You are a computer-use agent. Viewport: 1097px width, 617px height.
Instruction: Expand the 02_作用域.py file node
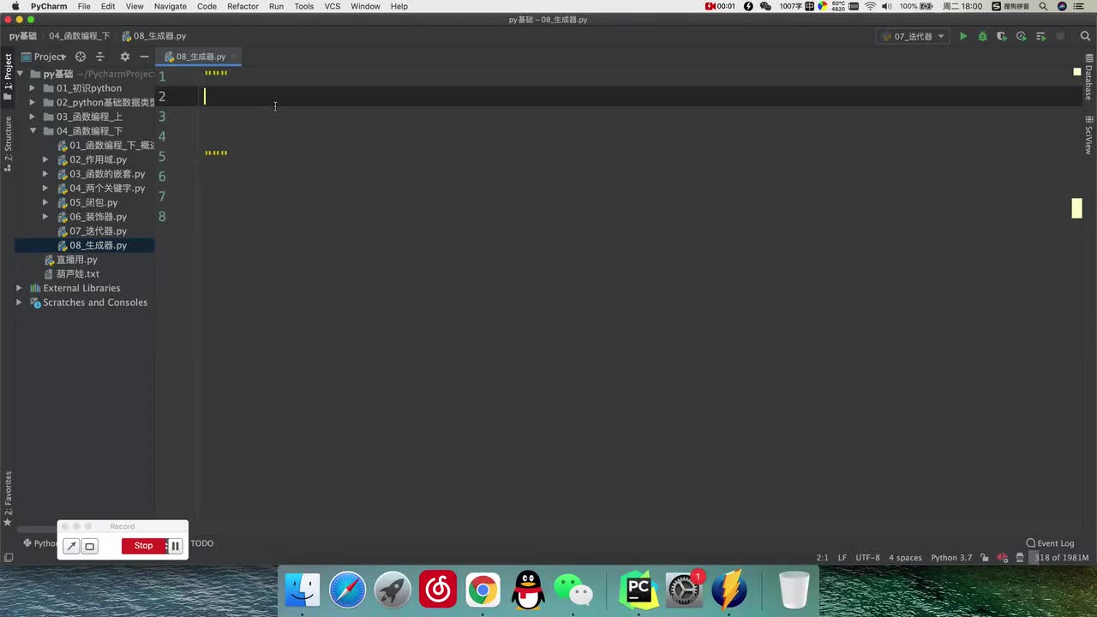click(x=45, y=159)
